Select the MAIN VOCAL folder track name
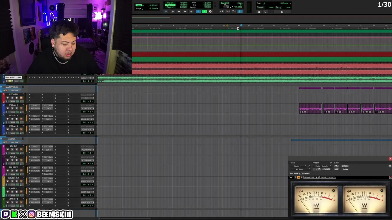Screen dimensions: 392x220 pos(12,87)
